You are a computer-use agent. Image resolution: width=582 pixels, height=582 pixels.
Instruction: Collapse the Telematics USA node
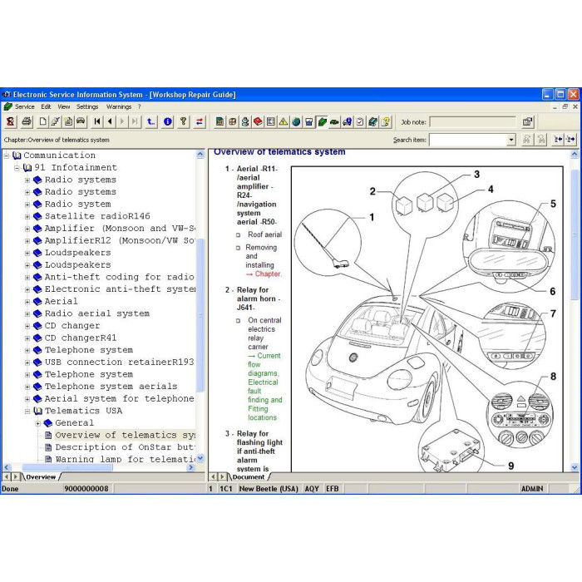[27, 412]
